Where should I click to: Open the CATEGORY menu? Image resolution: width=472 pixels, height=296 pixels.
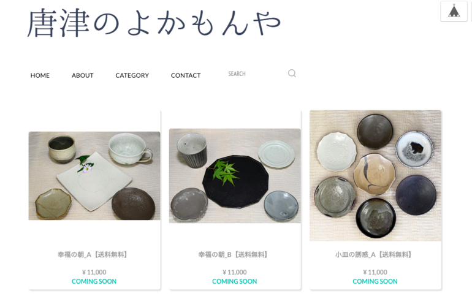tap(132, 75)
